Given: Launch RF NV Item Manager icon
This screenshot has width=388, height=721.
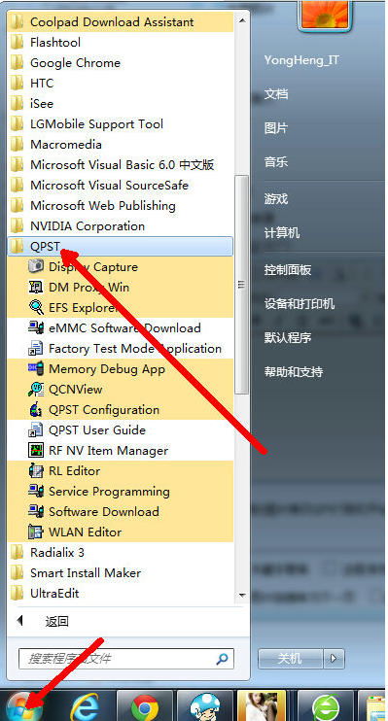Looking at the screenshot, I should click(35, 450).
